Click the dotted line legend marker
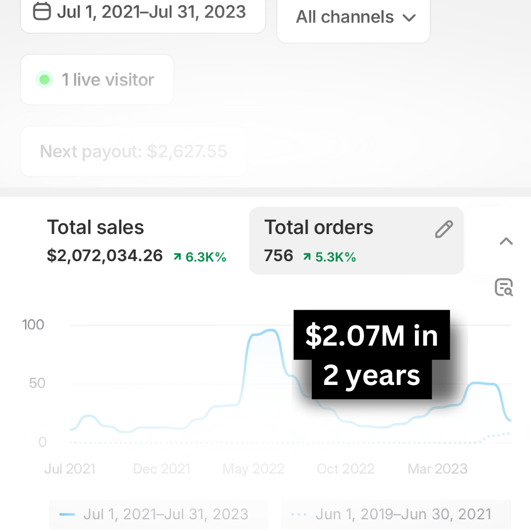The width and height of the screenshot is (531, 531). click(x=298, y=514)
